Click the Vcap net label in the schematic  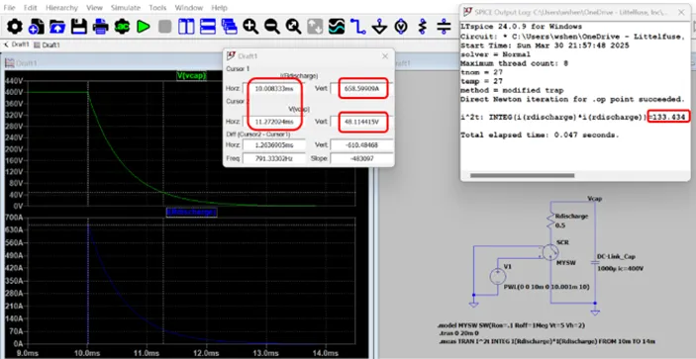coord(594,199)
